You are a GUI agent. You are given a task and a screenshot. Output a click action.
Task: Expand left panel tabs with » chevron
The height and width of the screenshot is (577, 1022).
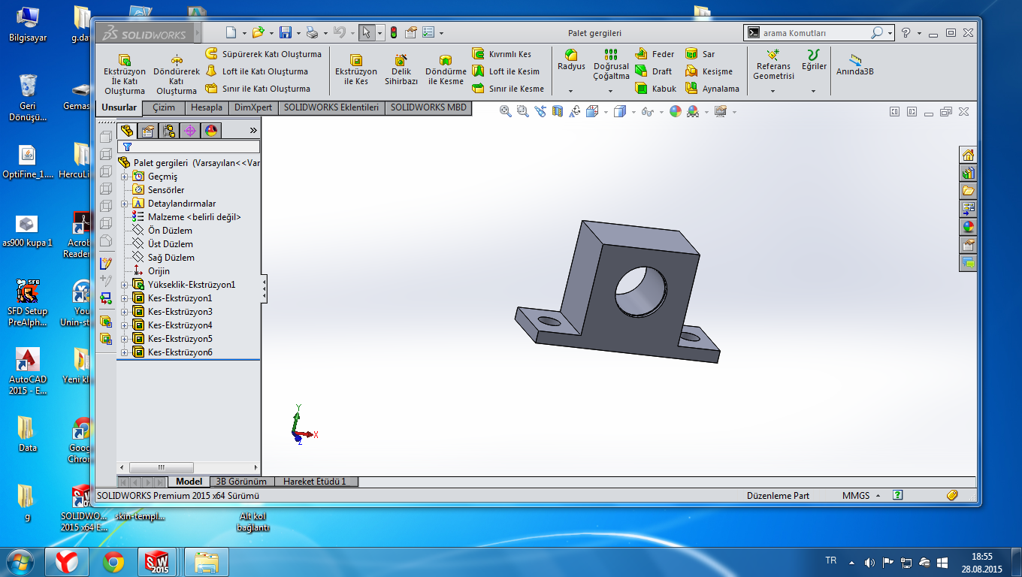253,131
